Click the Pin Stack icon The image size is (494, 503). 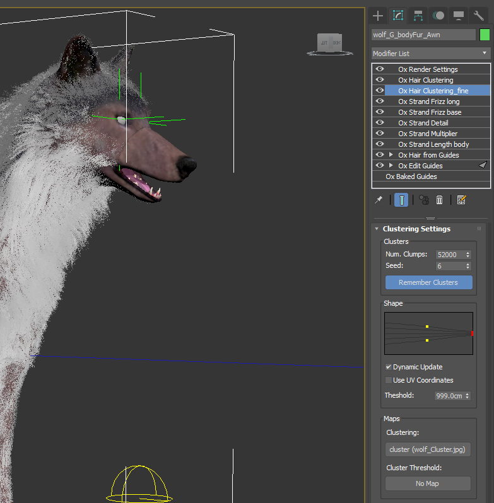click(x=379, y=200)
